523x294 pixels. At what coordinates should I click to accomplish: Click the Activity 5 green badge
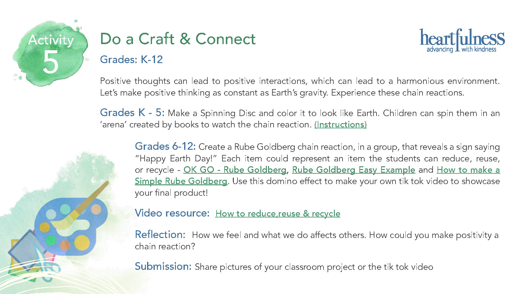(51, 53)
